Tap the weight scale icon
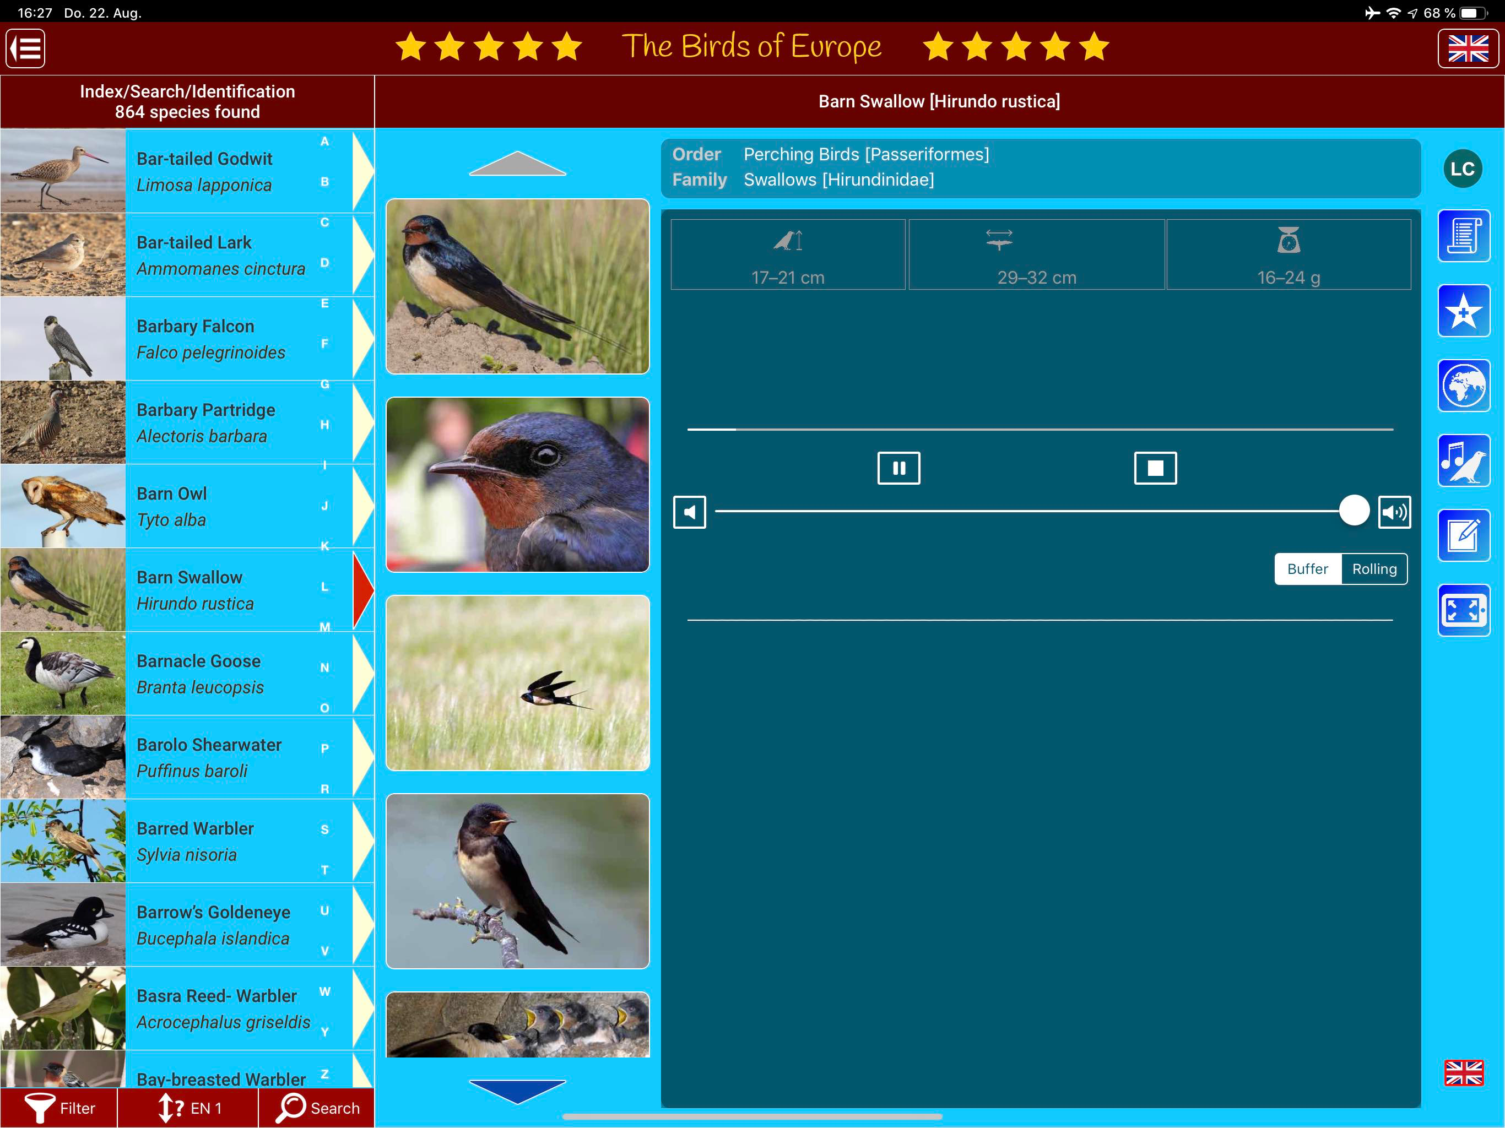The image size is (1505, 1128). 1288,240
